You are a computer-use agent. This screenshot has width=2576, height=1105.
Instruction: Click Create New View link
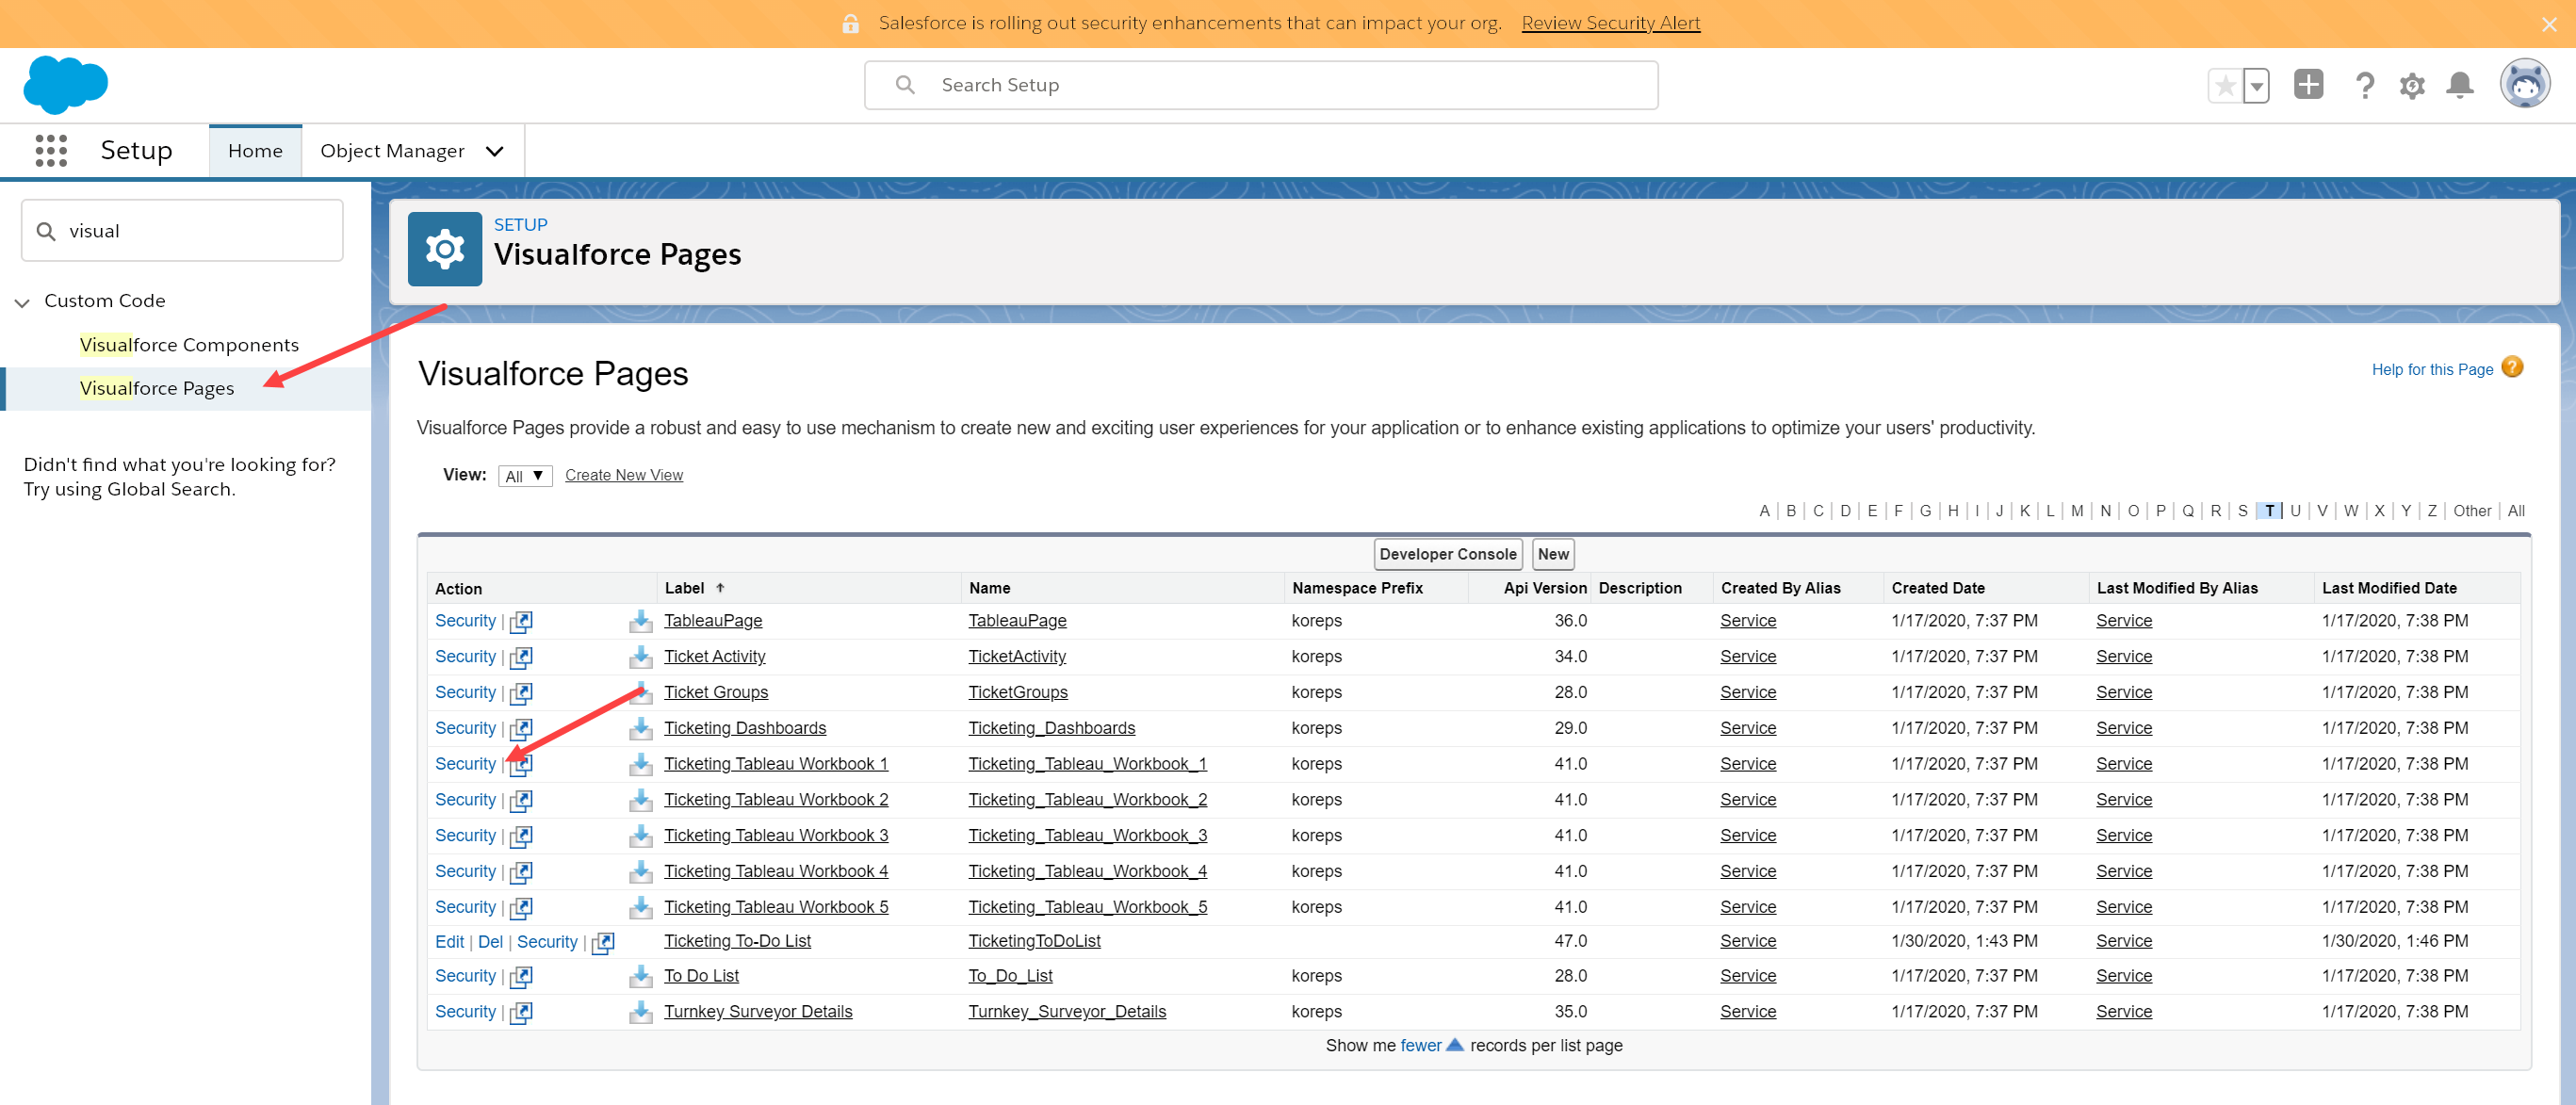click(624, 475)
